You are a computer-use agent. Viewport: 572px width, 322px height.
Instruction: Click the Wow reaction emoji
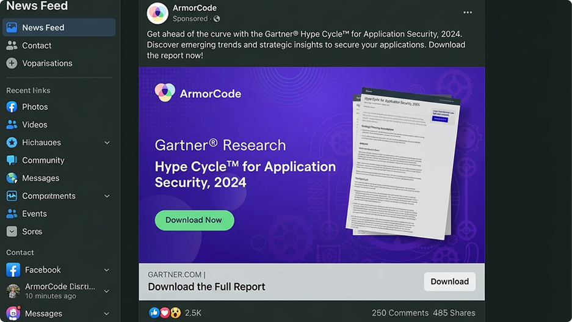coord(175,312)
